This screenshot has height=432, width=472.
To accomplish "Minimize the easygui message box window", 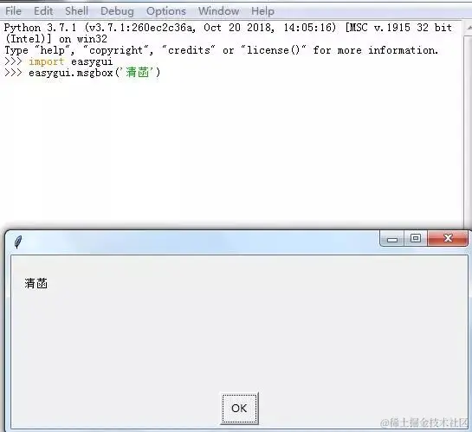I will click(392, 239).
